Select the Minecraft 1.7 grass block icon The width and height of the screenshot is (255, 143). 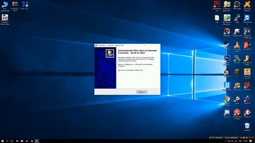click(237, 73)
